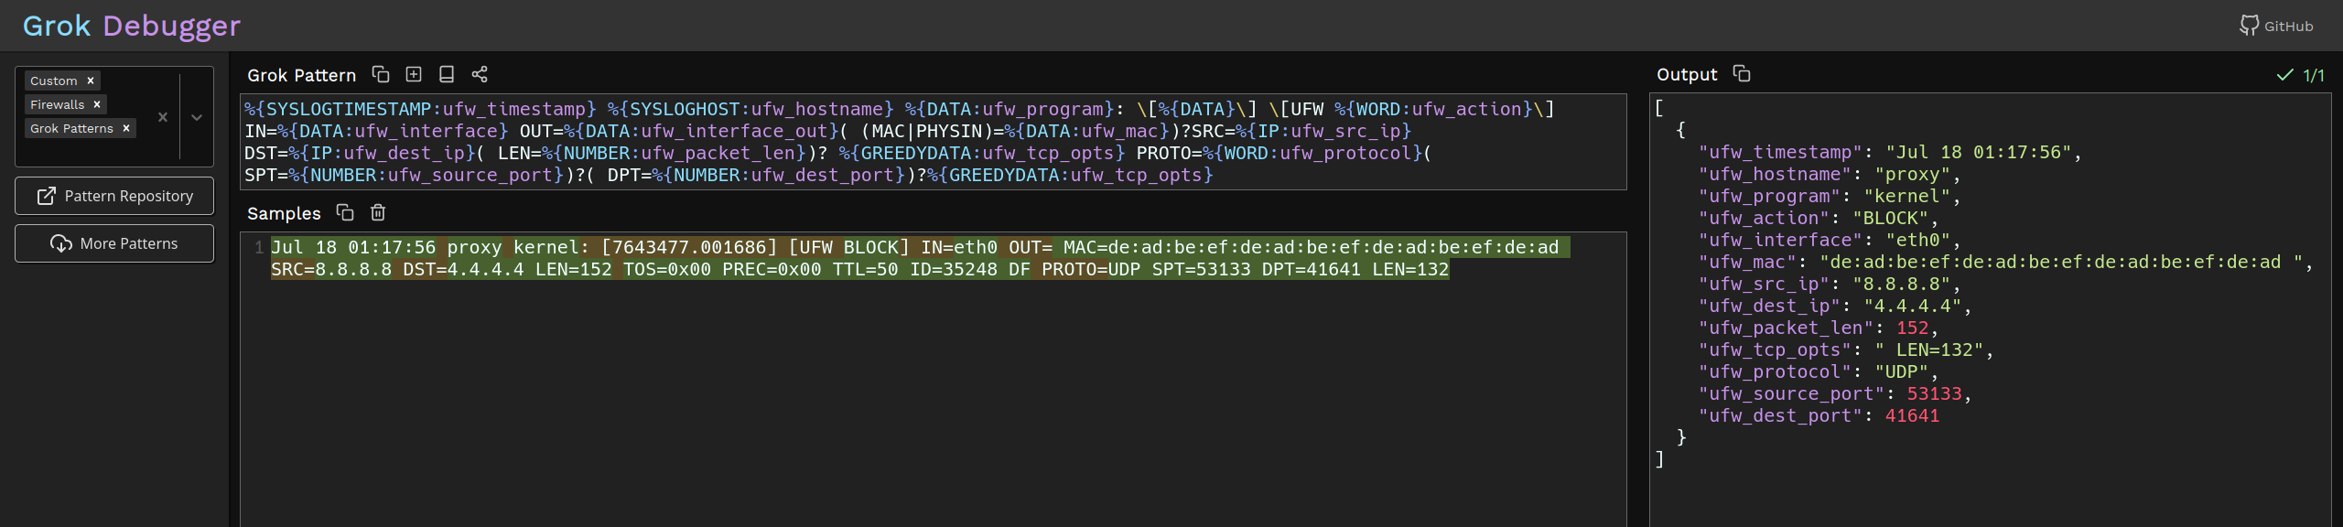Click the Output panel heading
Image resolution: width=2343 pixels, height=527 pixels.
[x=1687, y=74]
